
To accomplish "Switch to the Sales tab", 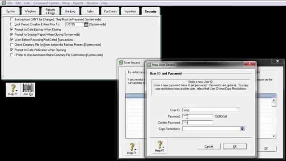I will [x=90, y=11].
